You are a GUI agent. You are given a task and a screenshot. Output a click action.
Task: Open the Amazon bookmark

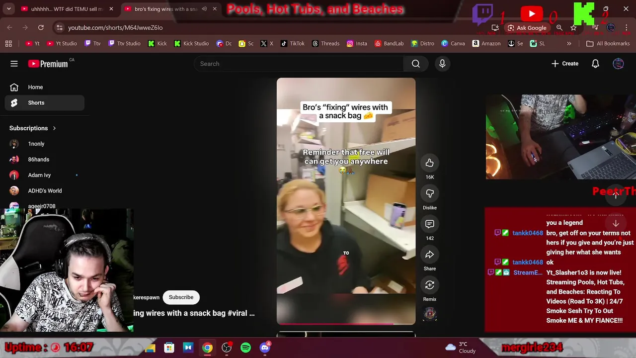coord(486,44)
